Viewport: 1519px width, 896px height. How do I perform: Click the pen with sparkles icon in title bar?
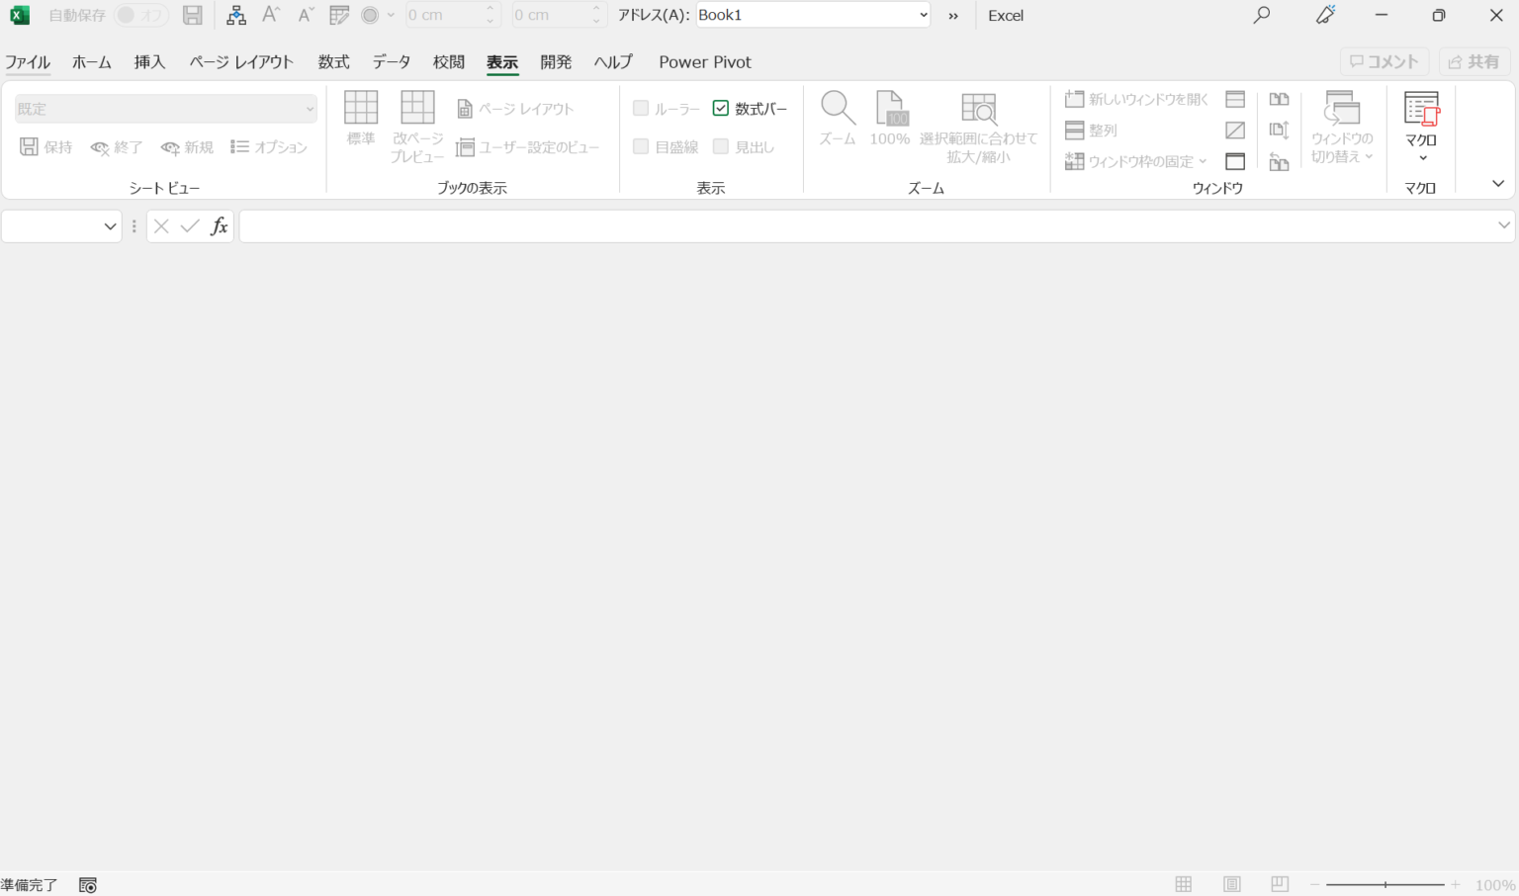tap(1325, 15)
